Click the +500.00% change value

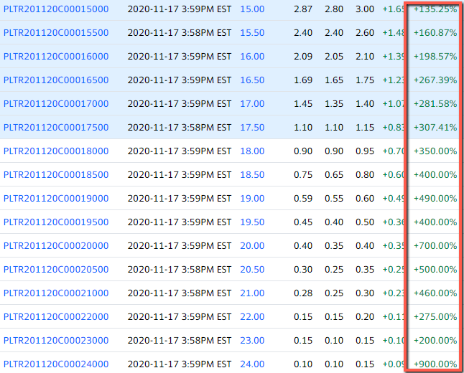click(x=435, y=269)
